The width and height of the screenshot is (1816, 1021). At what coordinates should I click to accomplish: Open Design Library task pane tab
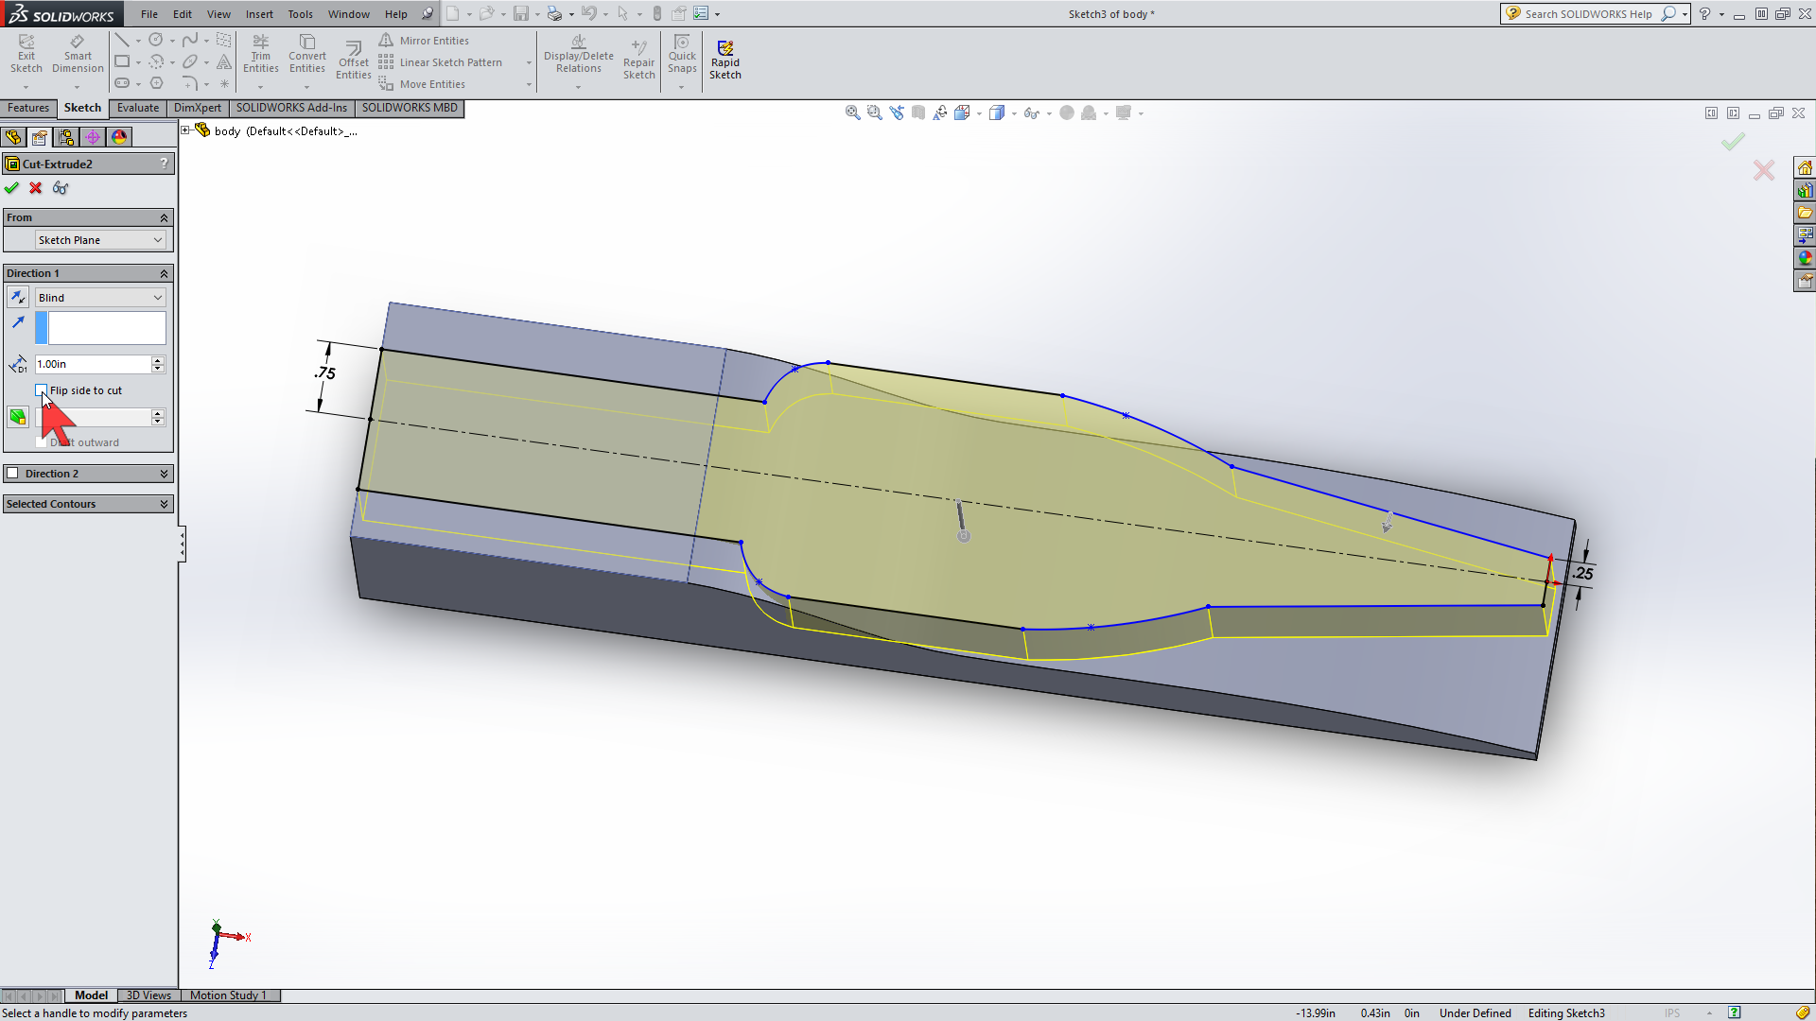[1805, 191]
